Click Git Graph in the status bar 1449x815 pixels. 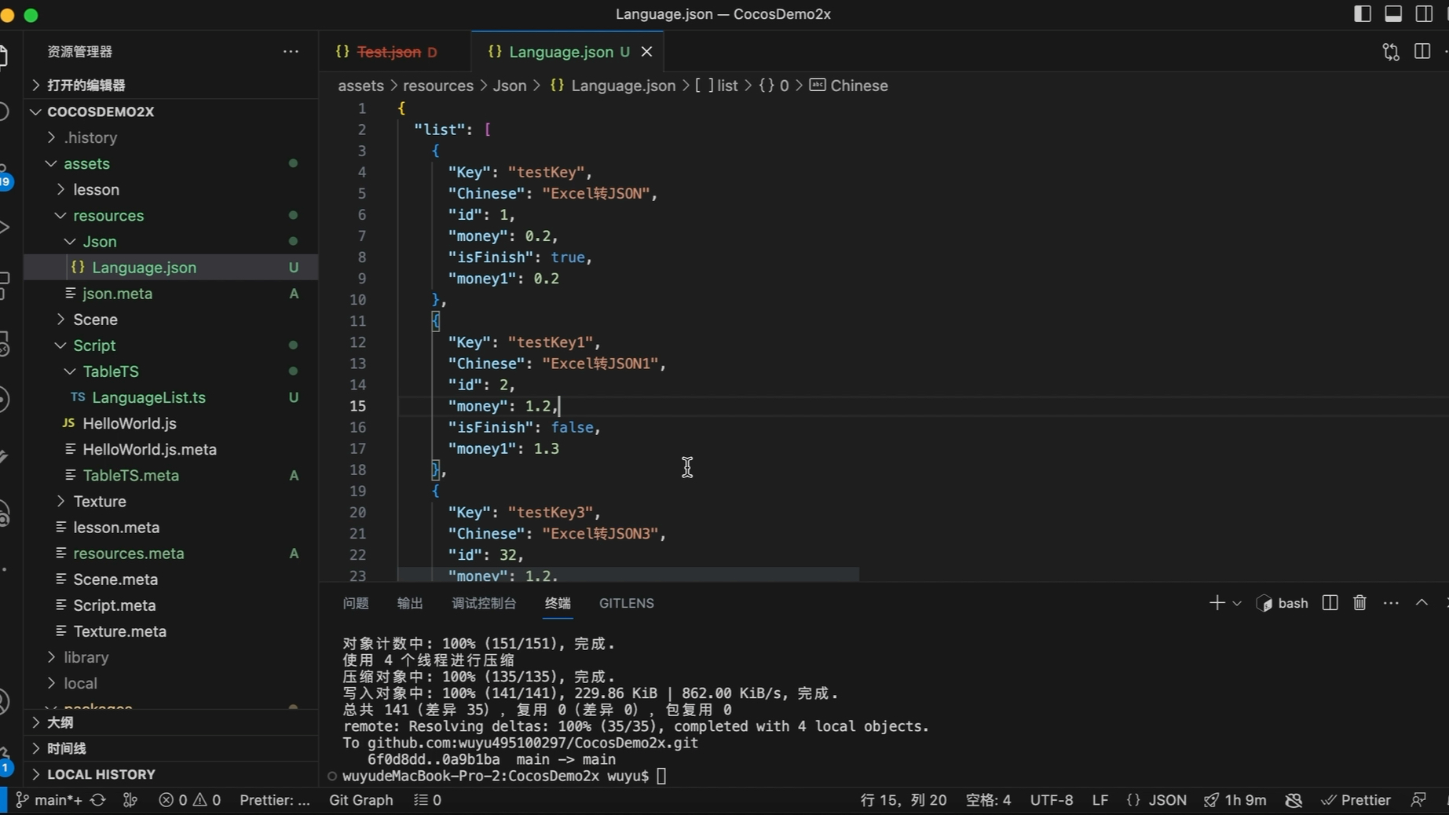click(360, 800)
